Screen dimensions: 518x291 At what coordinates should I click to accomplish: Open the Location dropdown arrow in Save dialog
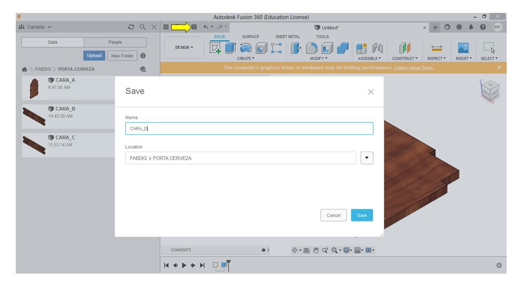click(367, 158)
